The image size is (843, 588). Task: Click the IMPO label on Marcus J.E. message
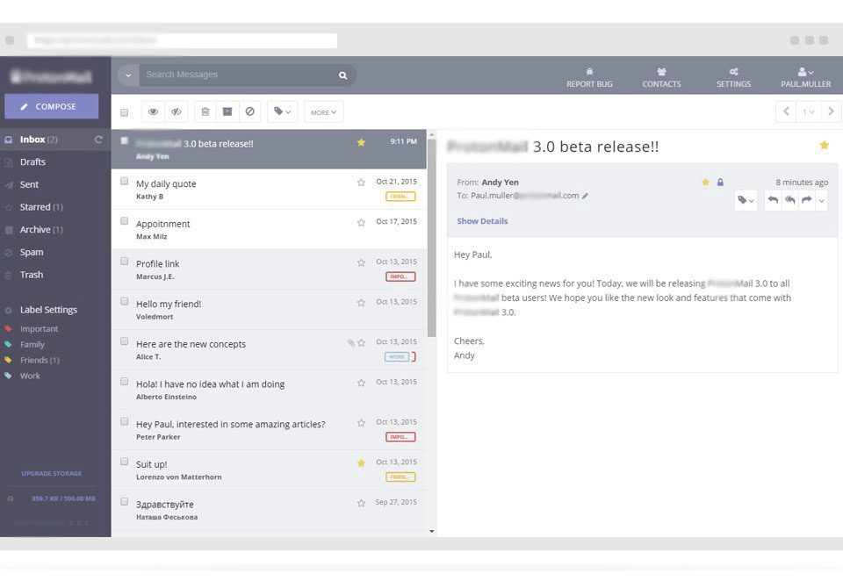pos(400,276)
